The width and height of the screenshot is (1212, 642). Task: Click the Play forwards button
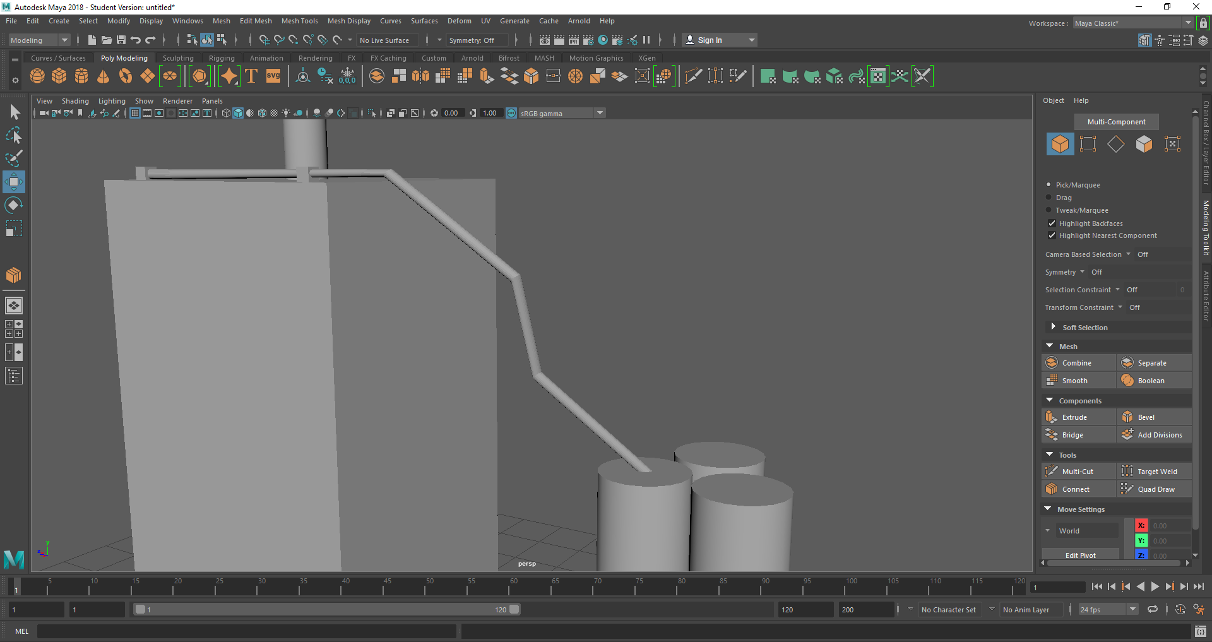1155,586
